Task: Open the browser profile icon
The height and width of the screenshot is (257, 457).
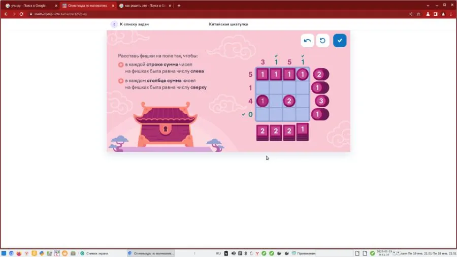Action: (x=443, y=14)
